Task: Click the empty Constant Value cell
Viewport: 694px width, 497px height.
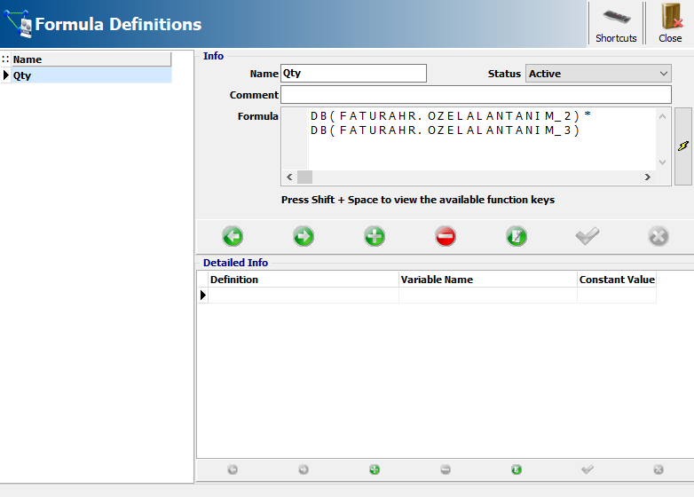Action: 617,296
